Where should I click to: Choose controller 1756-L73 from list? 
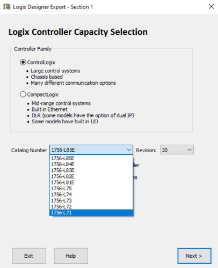coord(91,200)
